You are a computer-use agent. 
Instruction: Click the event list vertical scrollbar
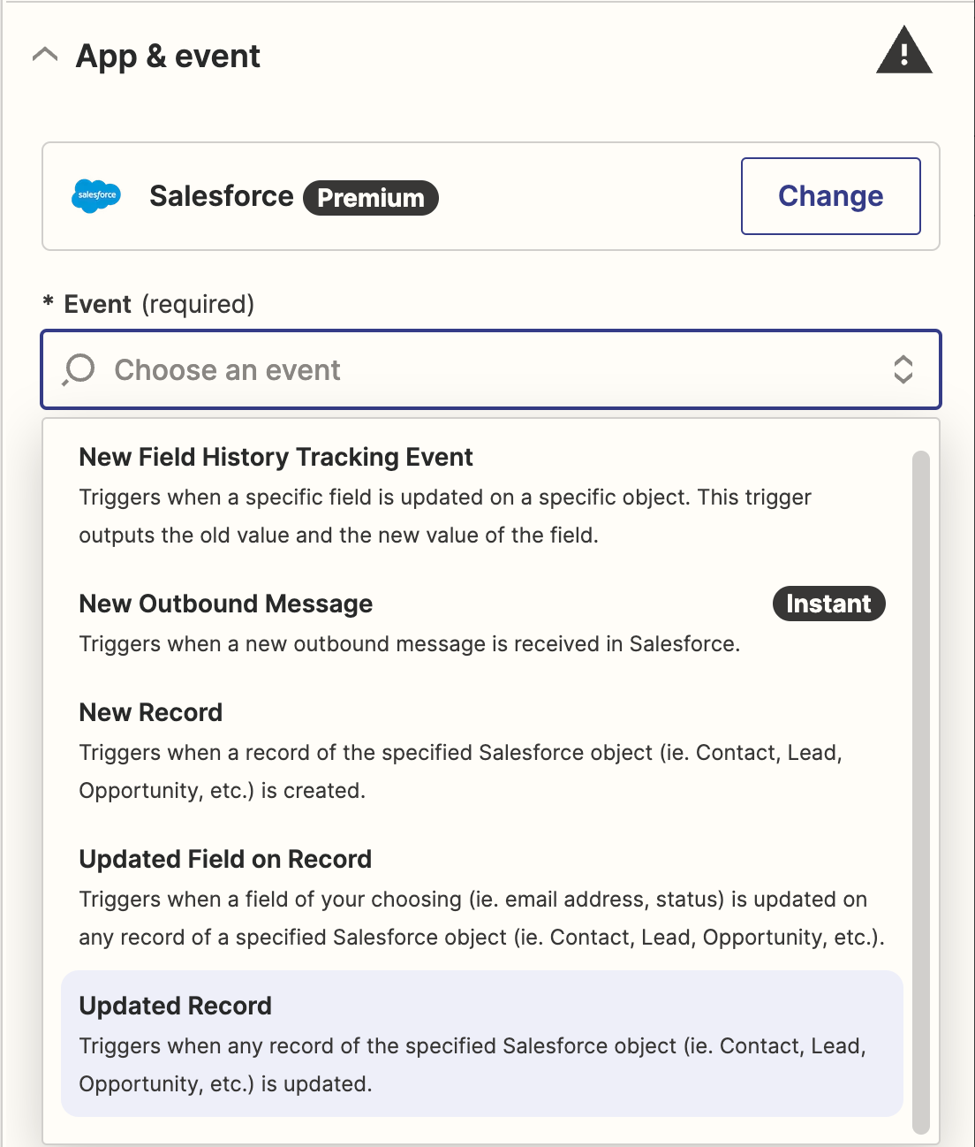(921, 792)
